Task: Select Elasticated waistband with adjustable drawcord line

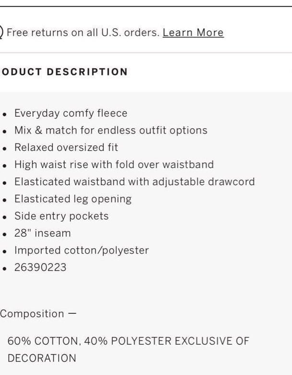Action: pyautogui.click(x=134, y=182)
